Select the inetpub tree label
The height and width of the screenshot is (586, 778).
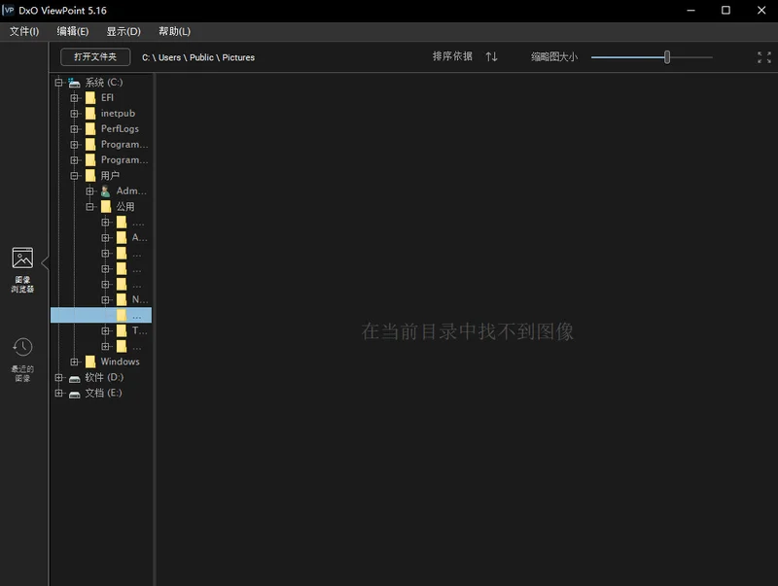coord(118,114)
